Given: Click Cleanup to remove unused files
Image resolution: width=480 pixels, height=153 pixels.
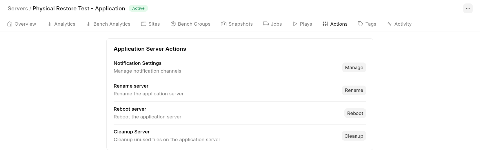Looking at the screenshot, I should [x=354, y=136].
